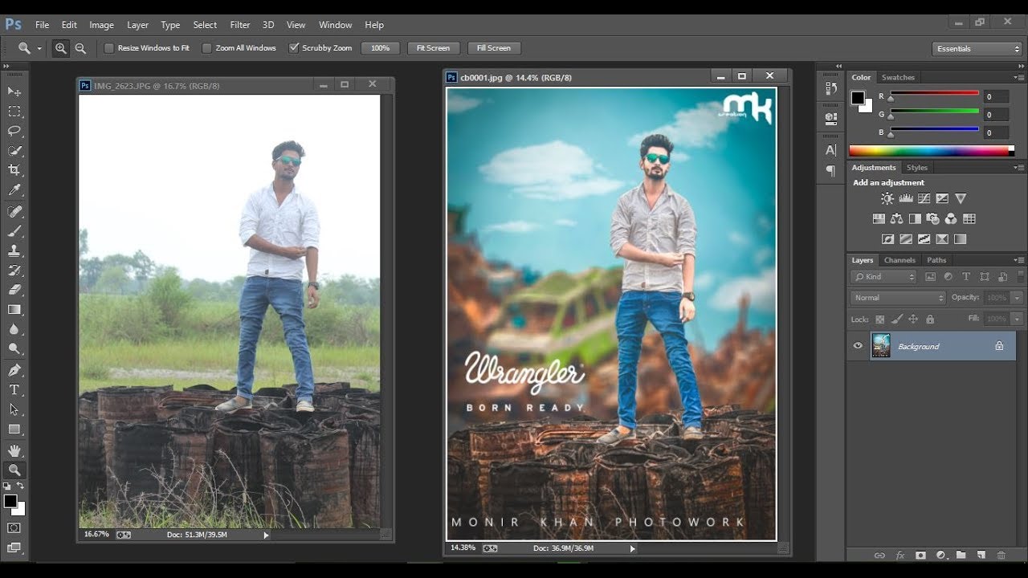Select the Crop tool

pyautogui.click(x=14, y=170)
